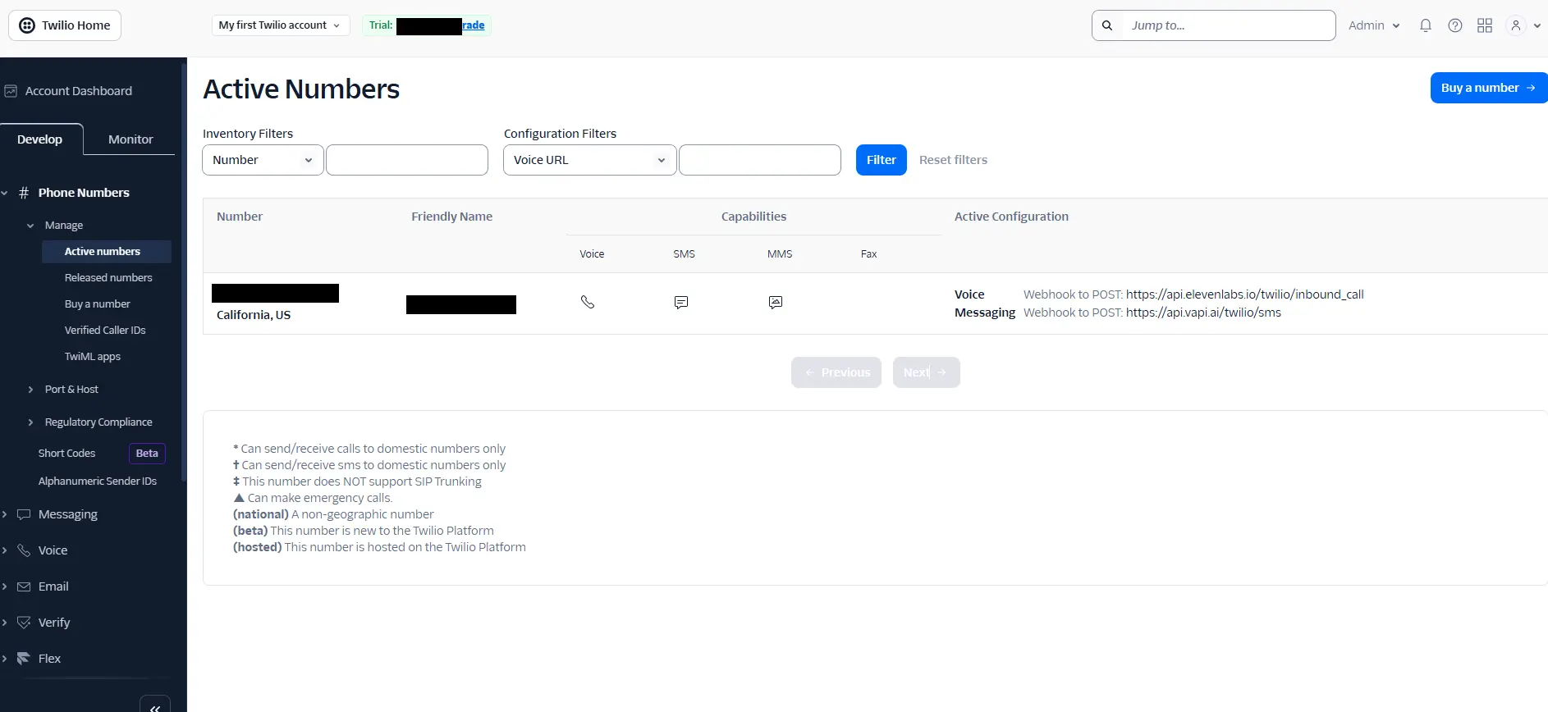The width and height of the screenshot is (1548, 712).
Task: Open the user profile avatar menu
Action: [1523, 25]
